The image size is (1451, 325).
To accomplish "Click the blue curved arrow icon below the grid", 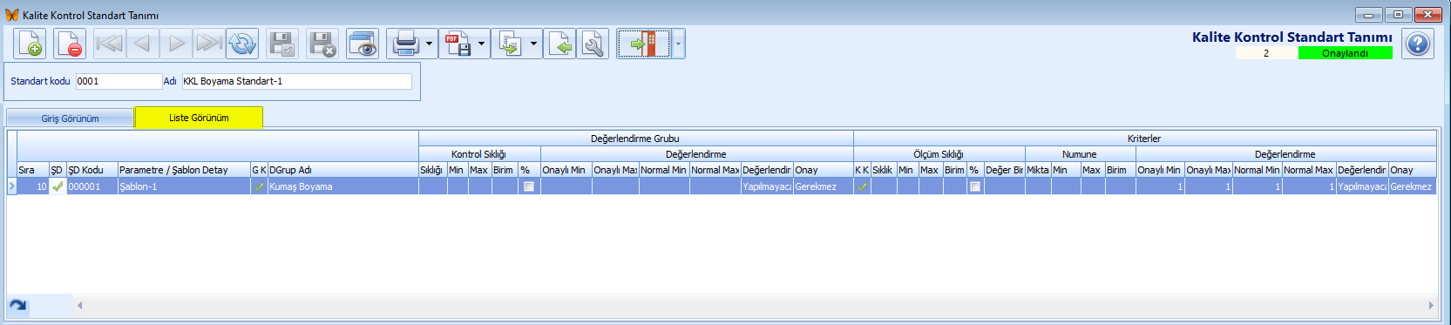I will pyautogui.click(x=17, y=305).
